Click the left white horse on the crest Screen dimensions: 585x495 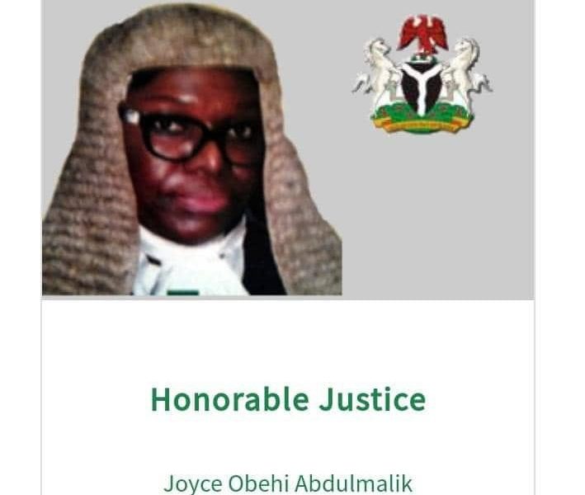[377, 73]
